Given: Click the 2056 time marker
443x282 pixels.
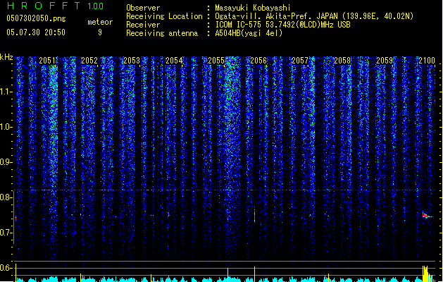Looking at the screenshot, I should tap(258, 60).
